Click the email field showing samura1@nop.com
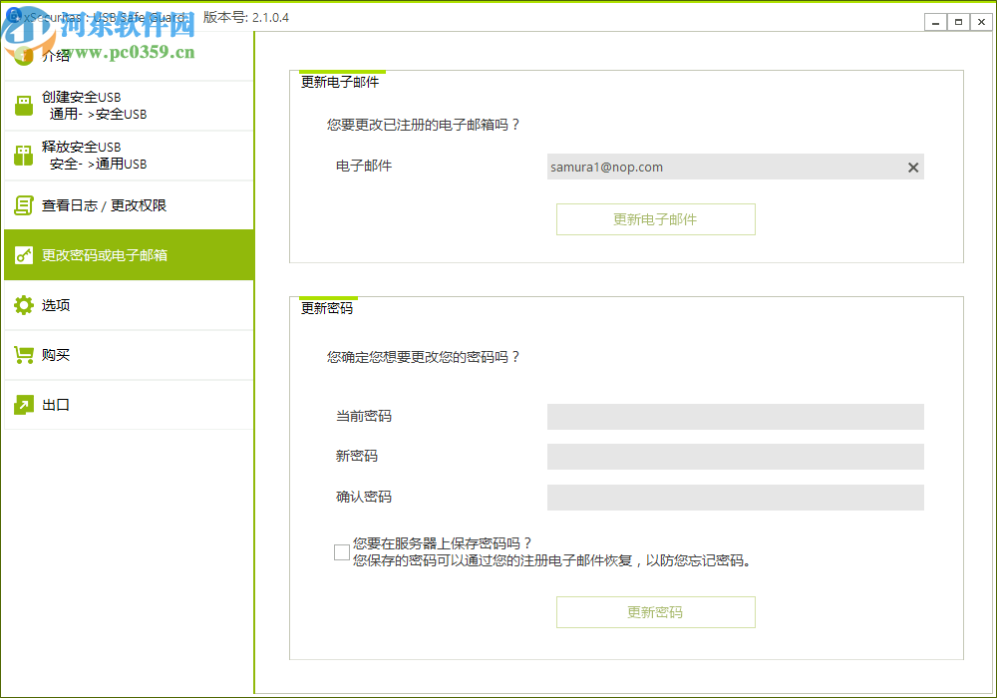Screen dimensions: 997x698 718,167
